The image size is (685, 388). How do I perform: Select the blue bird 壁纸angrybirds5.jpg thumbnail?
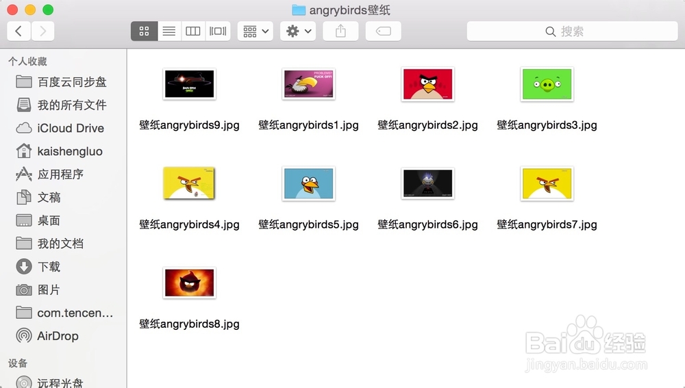tap(308, 183)
